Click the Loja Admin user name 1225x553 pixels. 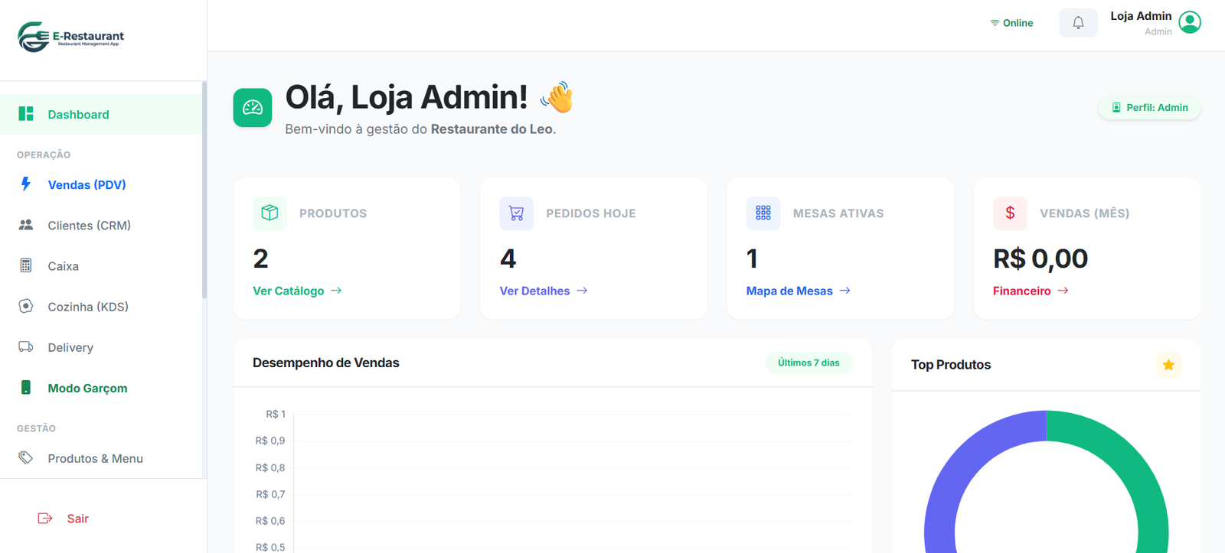1141,16
